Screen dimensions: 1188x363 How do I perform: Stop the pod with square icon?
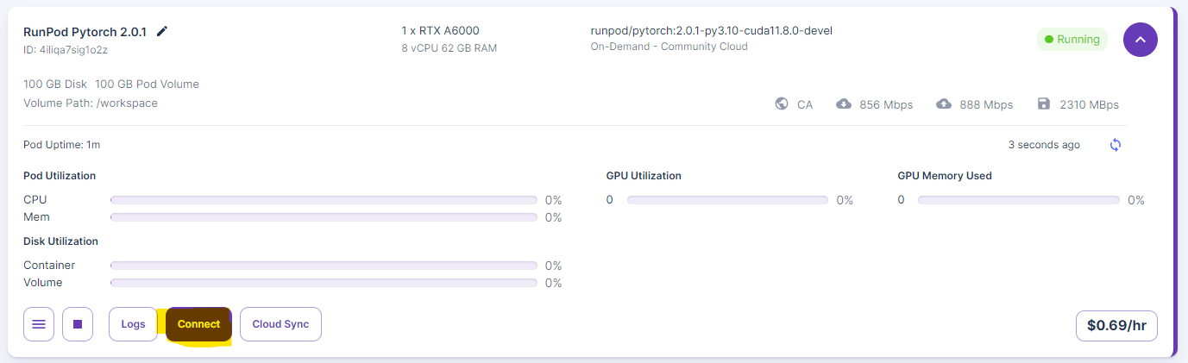click(78, 324)
